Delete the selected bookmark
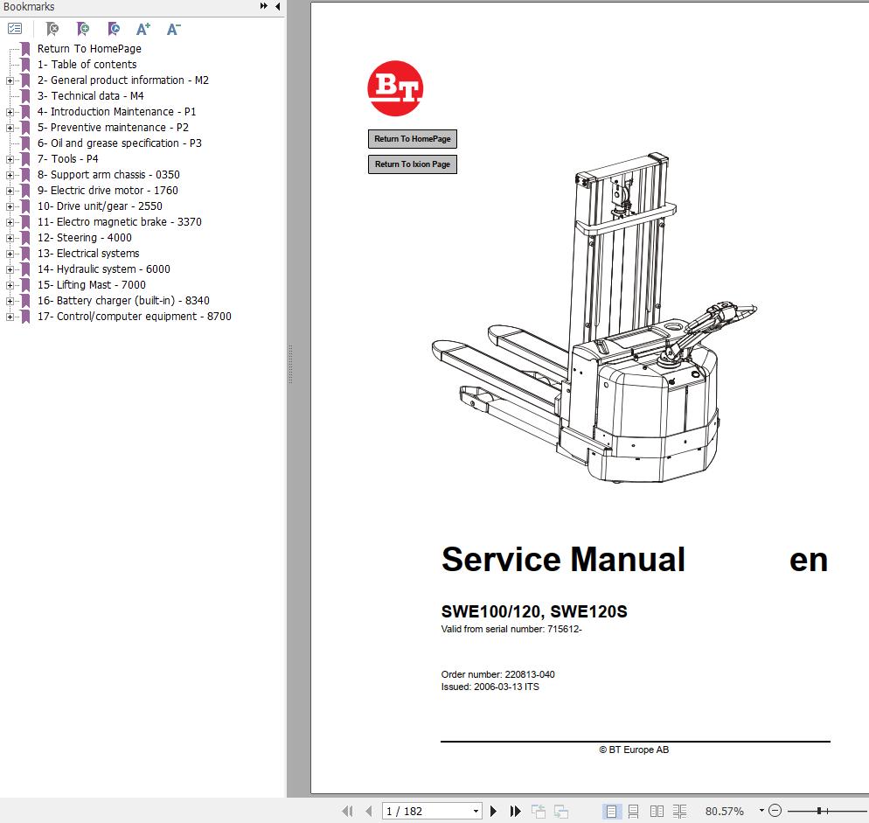Viewport: 869px width, 823px height. coord(52,29)
